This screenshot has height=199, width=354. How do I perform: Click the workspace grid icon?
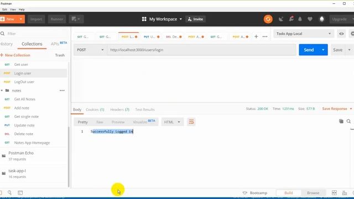pos(144,19)
